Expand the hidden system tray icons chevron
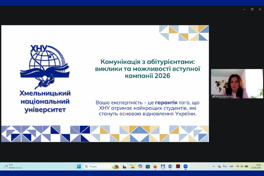264x176 pixels. 214,167
